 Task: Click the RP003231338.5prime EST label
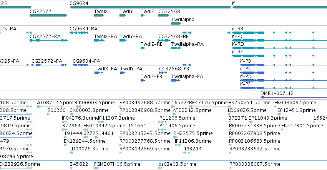tap(254, 126)
